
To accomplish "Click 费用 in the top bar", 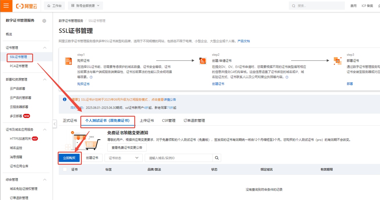I will [x=353, y=6].
